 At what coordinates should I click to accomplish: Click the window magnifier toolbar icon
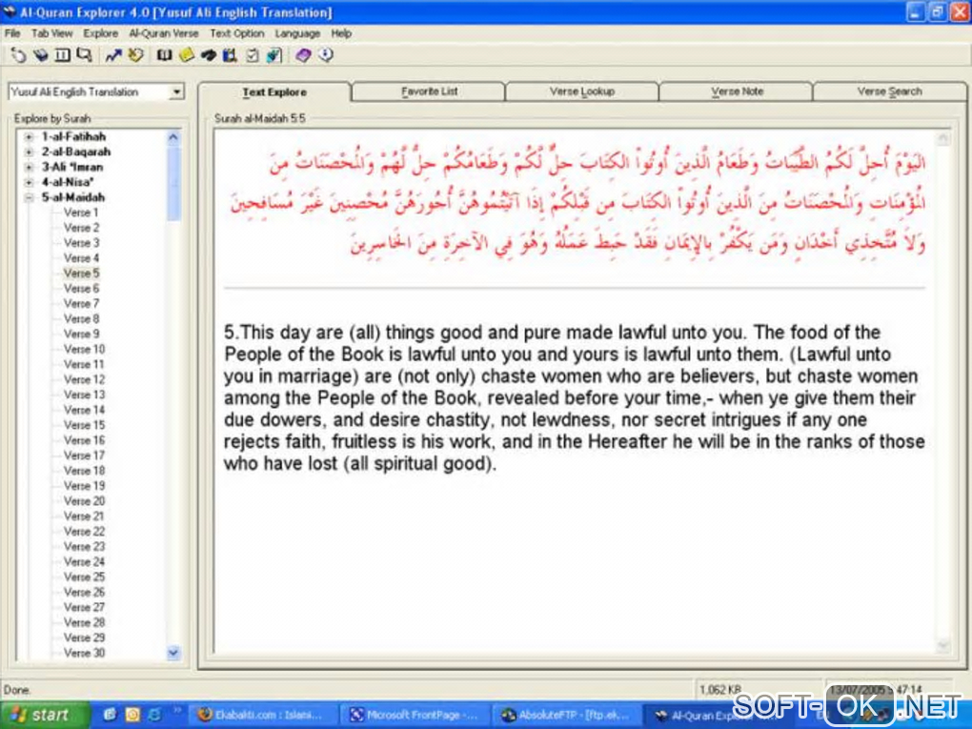coord(84,56)
